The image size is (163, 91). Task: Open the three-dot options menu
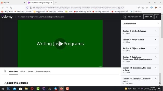(x=157, y=17)
